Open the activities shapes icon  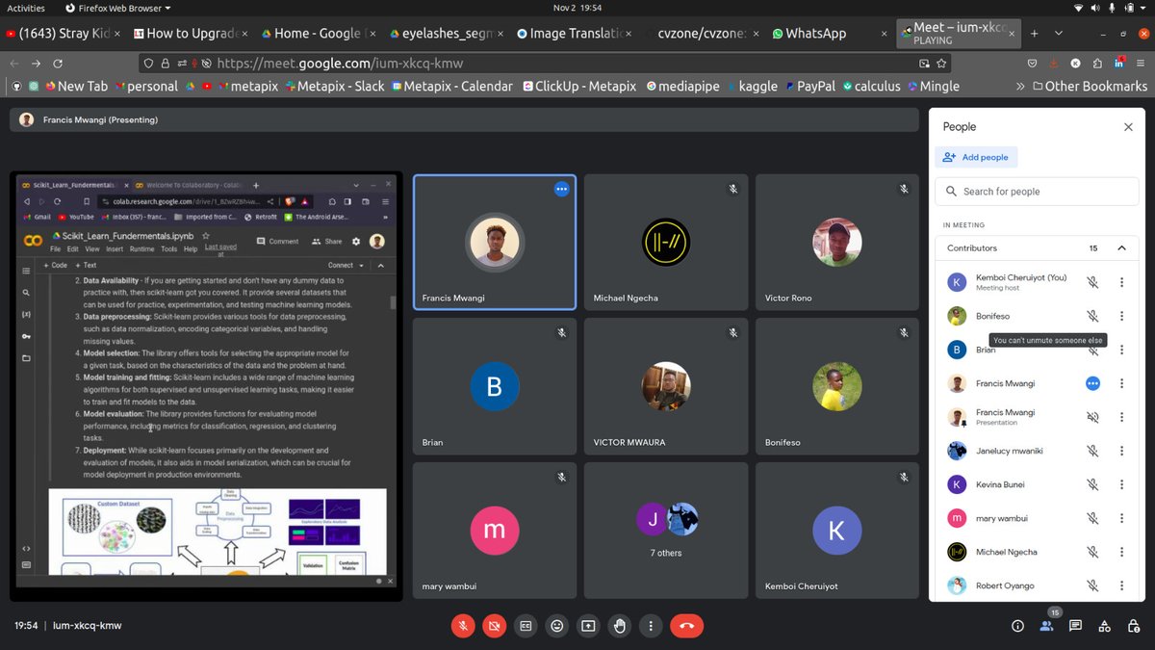[1105, 626]
